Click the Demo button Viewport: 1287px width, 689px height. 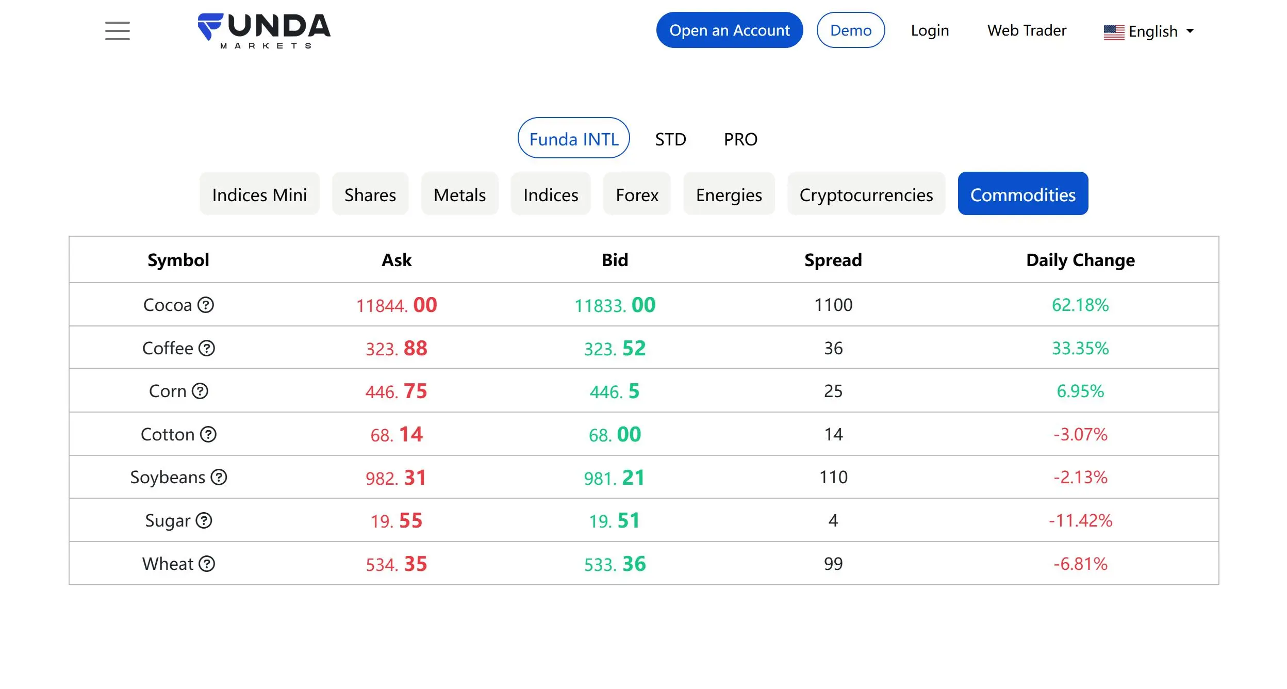(x=851, y=30)
